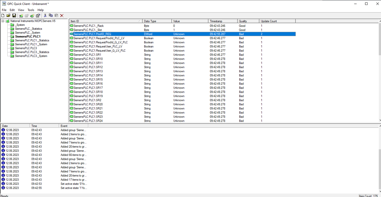
Task: Click the green tag icon of SiemensPLC.PLC1.SR1
Action: pyautogui.click(x=72, y=55)
